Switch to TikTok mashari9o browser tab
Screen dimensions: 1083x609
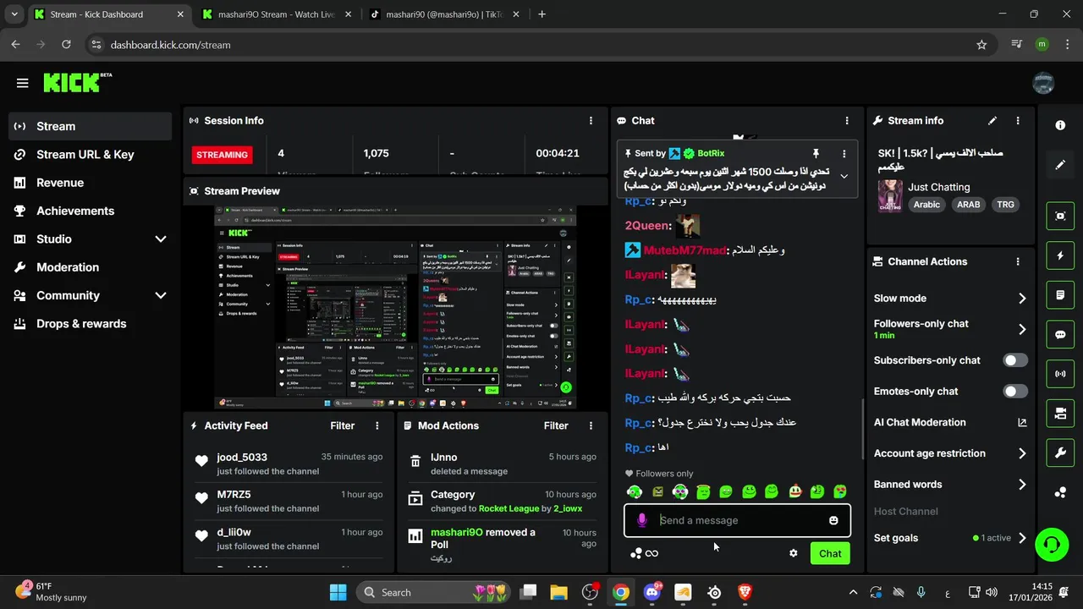[445, 14]
